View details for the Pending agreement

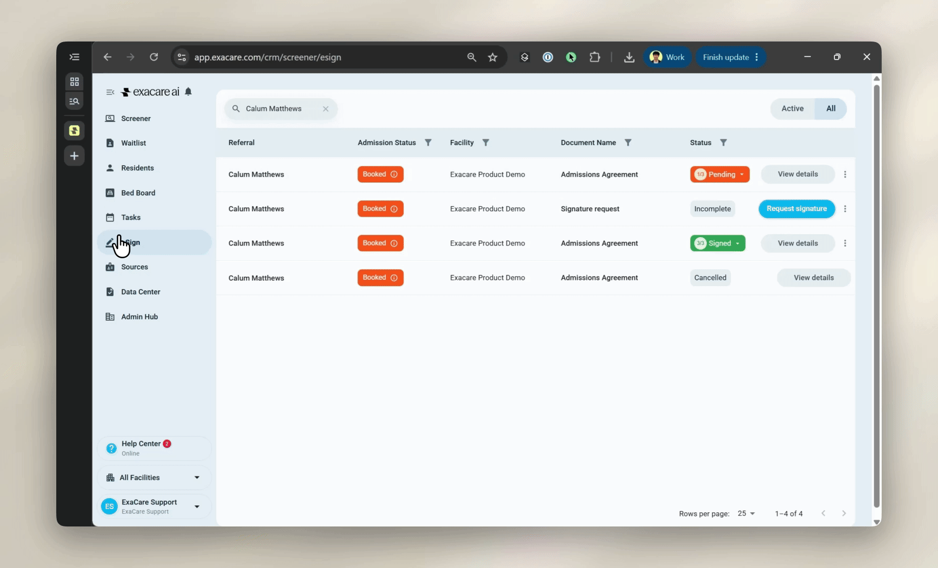coord(798,174)
